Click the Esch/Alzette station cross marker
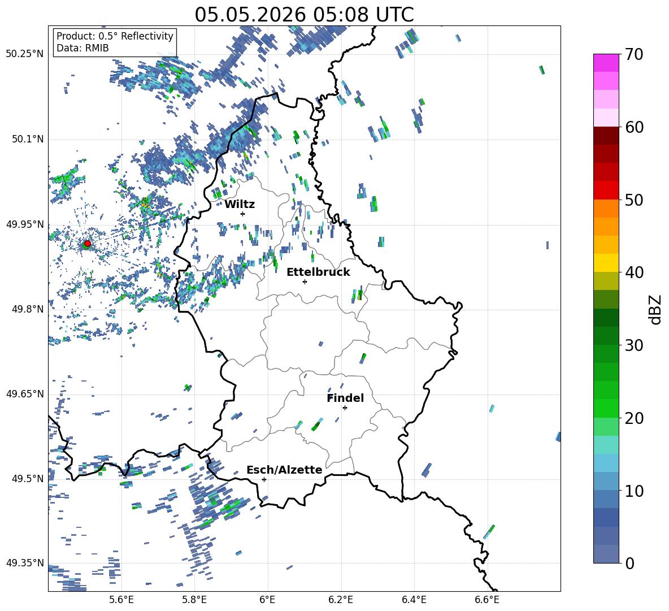Image resolution: width=669 pixels, height=611 pixels. coord(264,479)
